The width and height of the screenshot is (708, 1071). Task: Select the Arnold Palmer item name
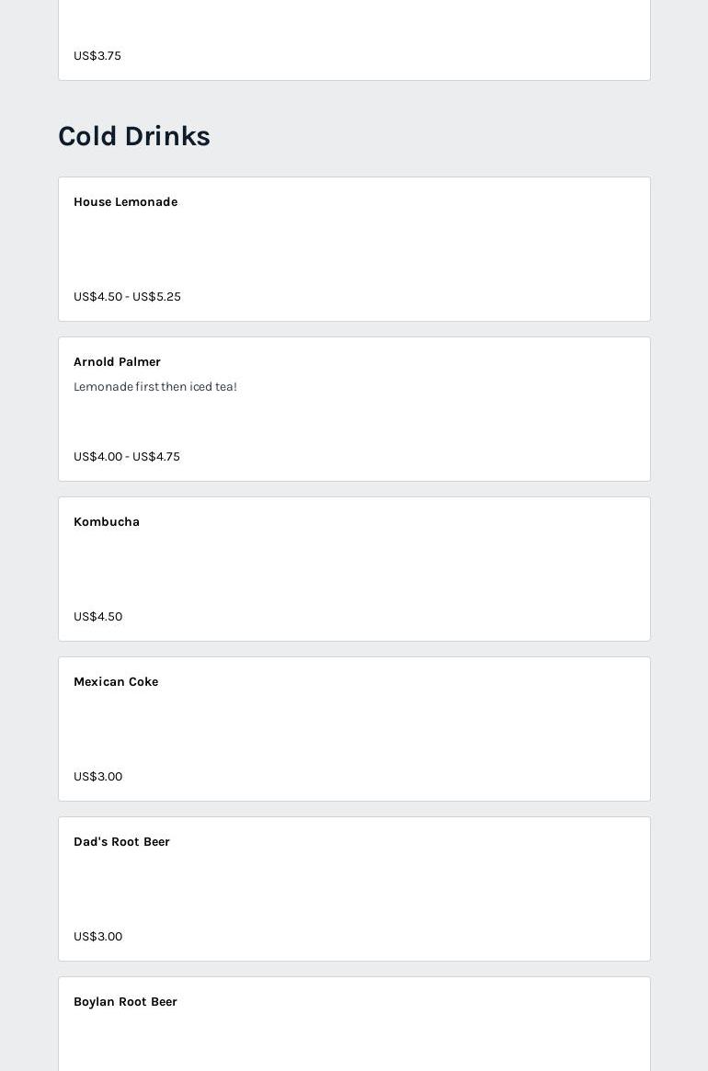(x=117, y=362)
